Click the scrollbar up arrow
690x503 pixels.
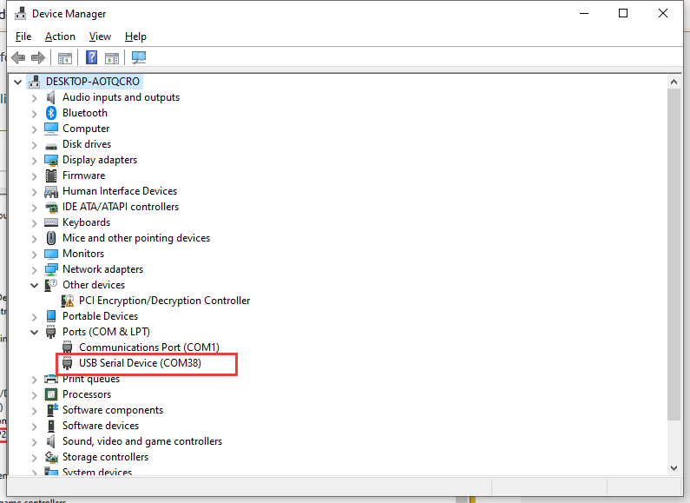(674, 82)
